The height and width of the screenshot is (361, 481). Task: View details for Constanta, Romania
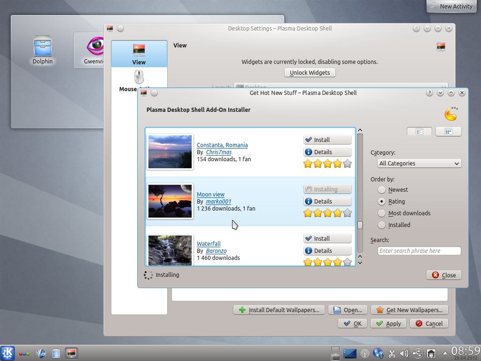[x=327, y=152]
